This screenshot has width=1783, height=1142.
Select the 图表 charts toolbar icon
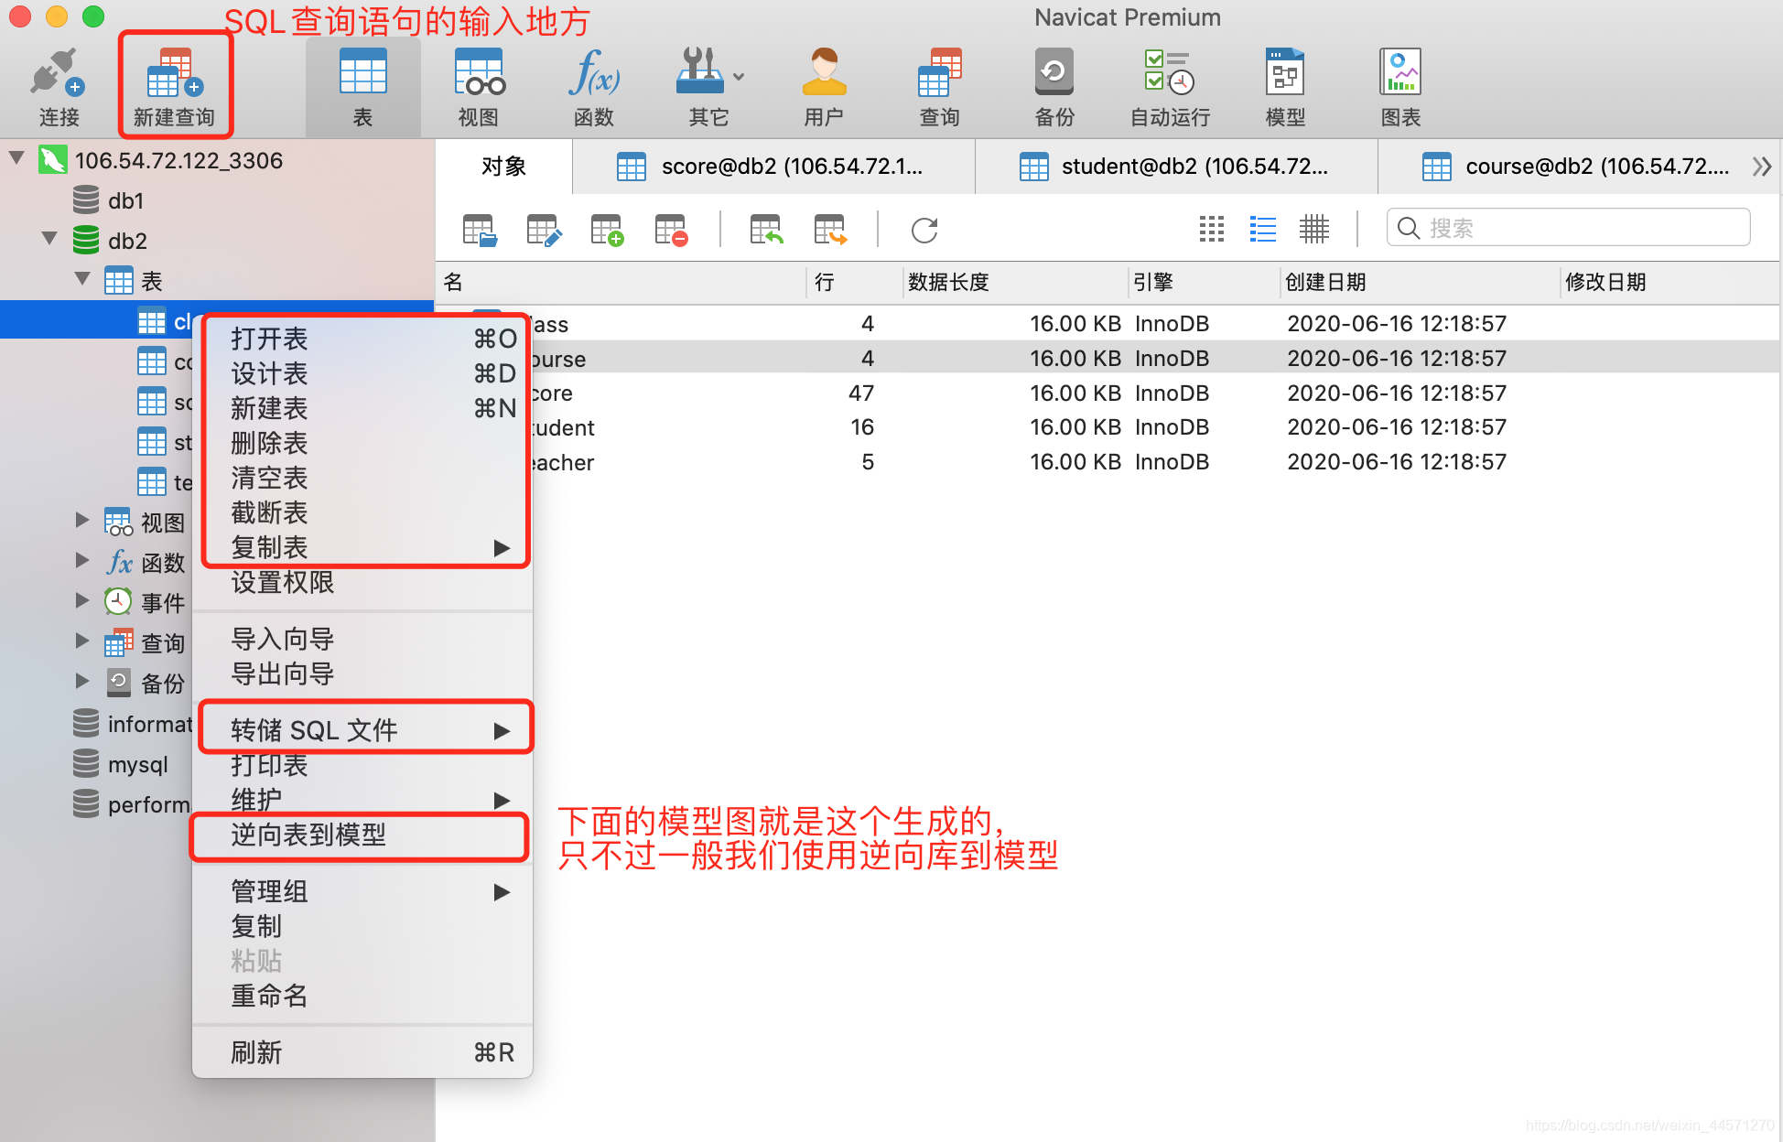coord(1399,82)
